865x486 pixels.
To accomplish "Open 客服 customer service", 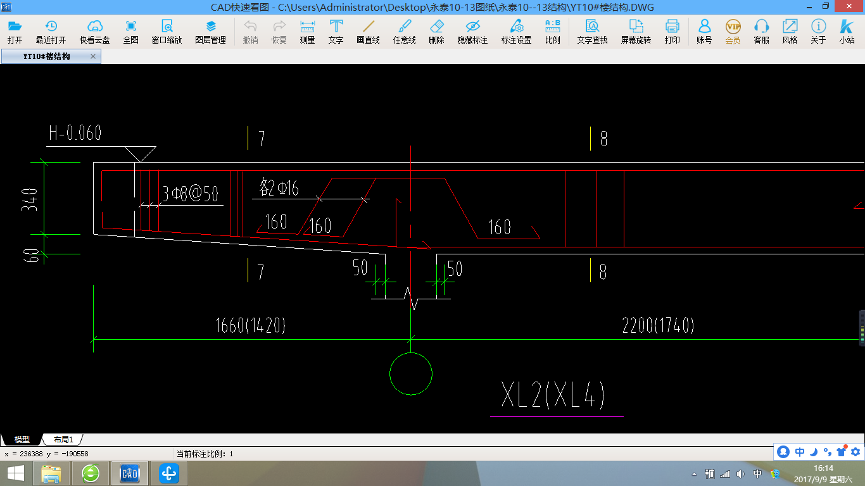I will point(761,32).
